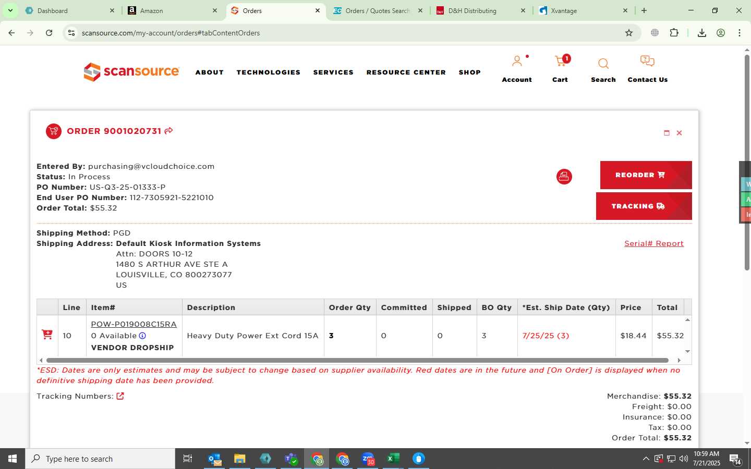Switch to Amazon tab
This screenshot has width=751, height=469.
click(x=172, y=10)
